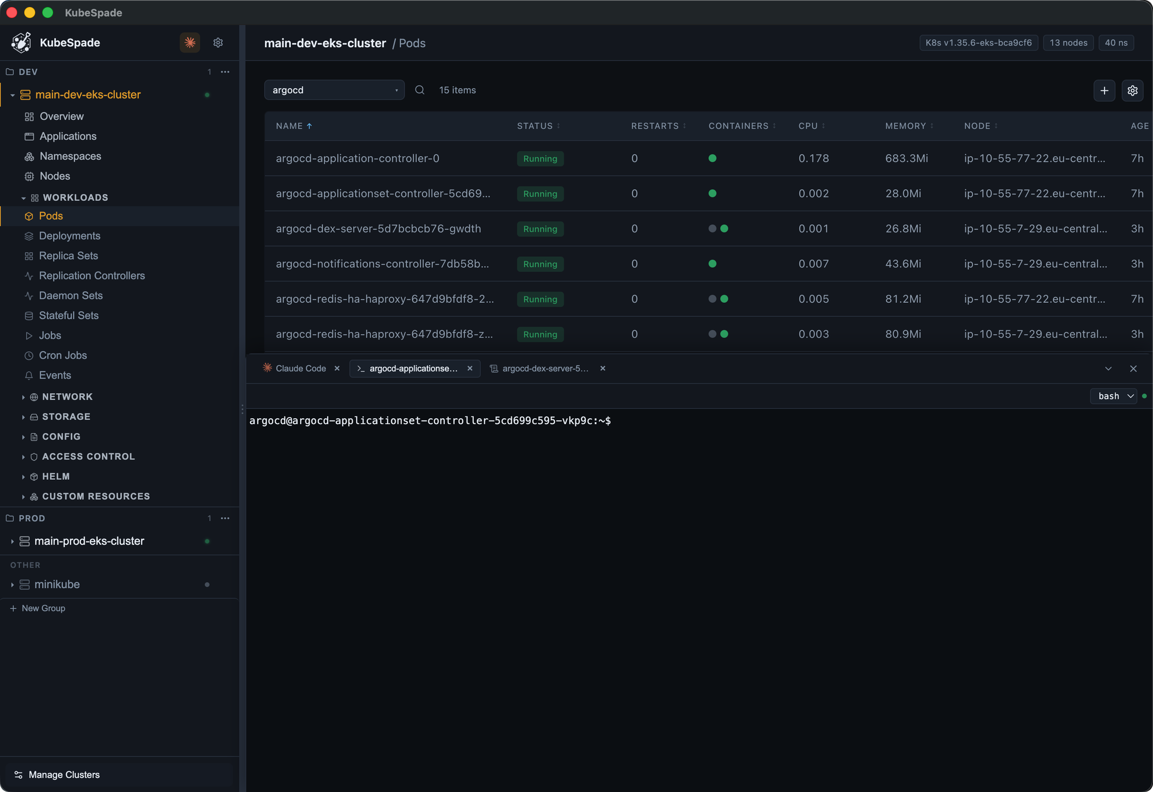Screen dimensions: 1153x792
Task: Open Cron Jobs list
Action: click(62, 355)
